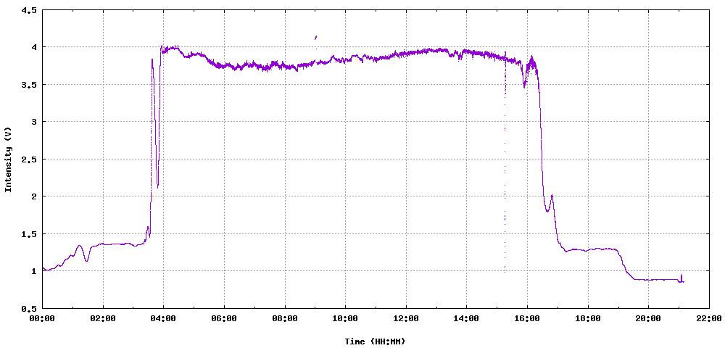Click the 4.5 y-axis tick label

coord(29,9)
